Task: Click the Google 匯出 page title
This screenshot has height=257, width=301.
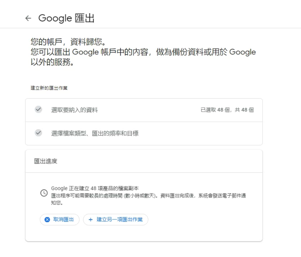Action: pos(66,18)
